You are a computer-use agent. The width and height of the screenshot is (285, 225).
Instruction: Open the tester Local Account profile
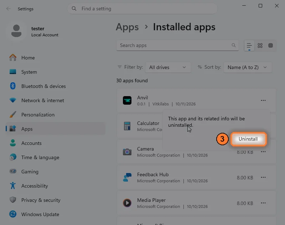pos(35,31)
